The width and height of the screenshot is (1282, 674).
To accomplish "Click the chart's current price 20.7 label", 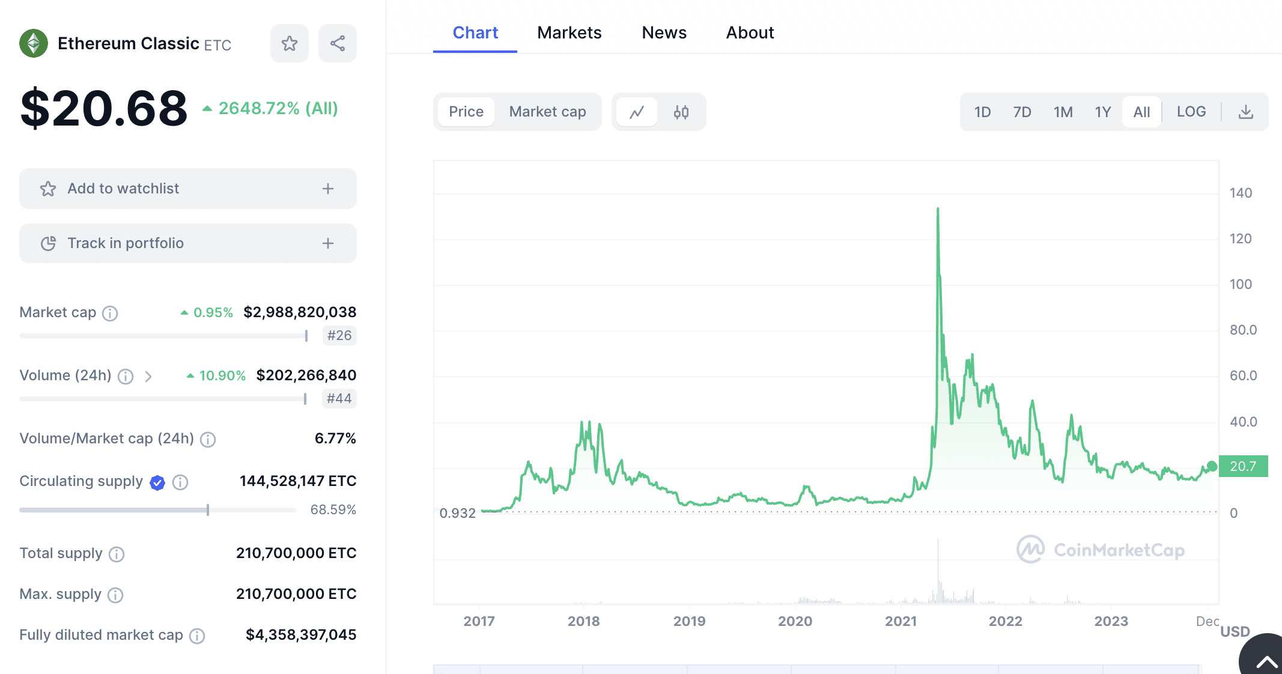I will point(1243,466).
